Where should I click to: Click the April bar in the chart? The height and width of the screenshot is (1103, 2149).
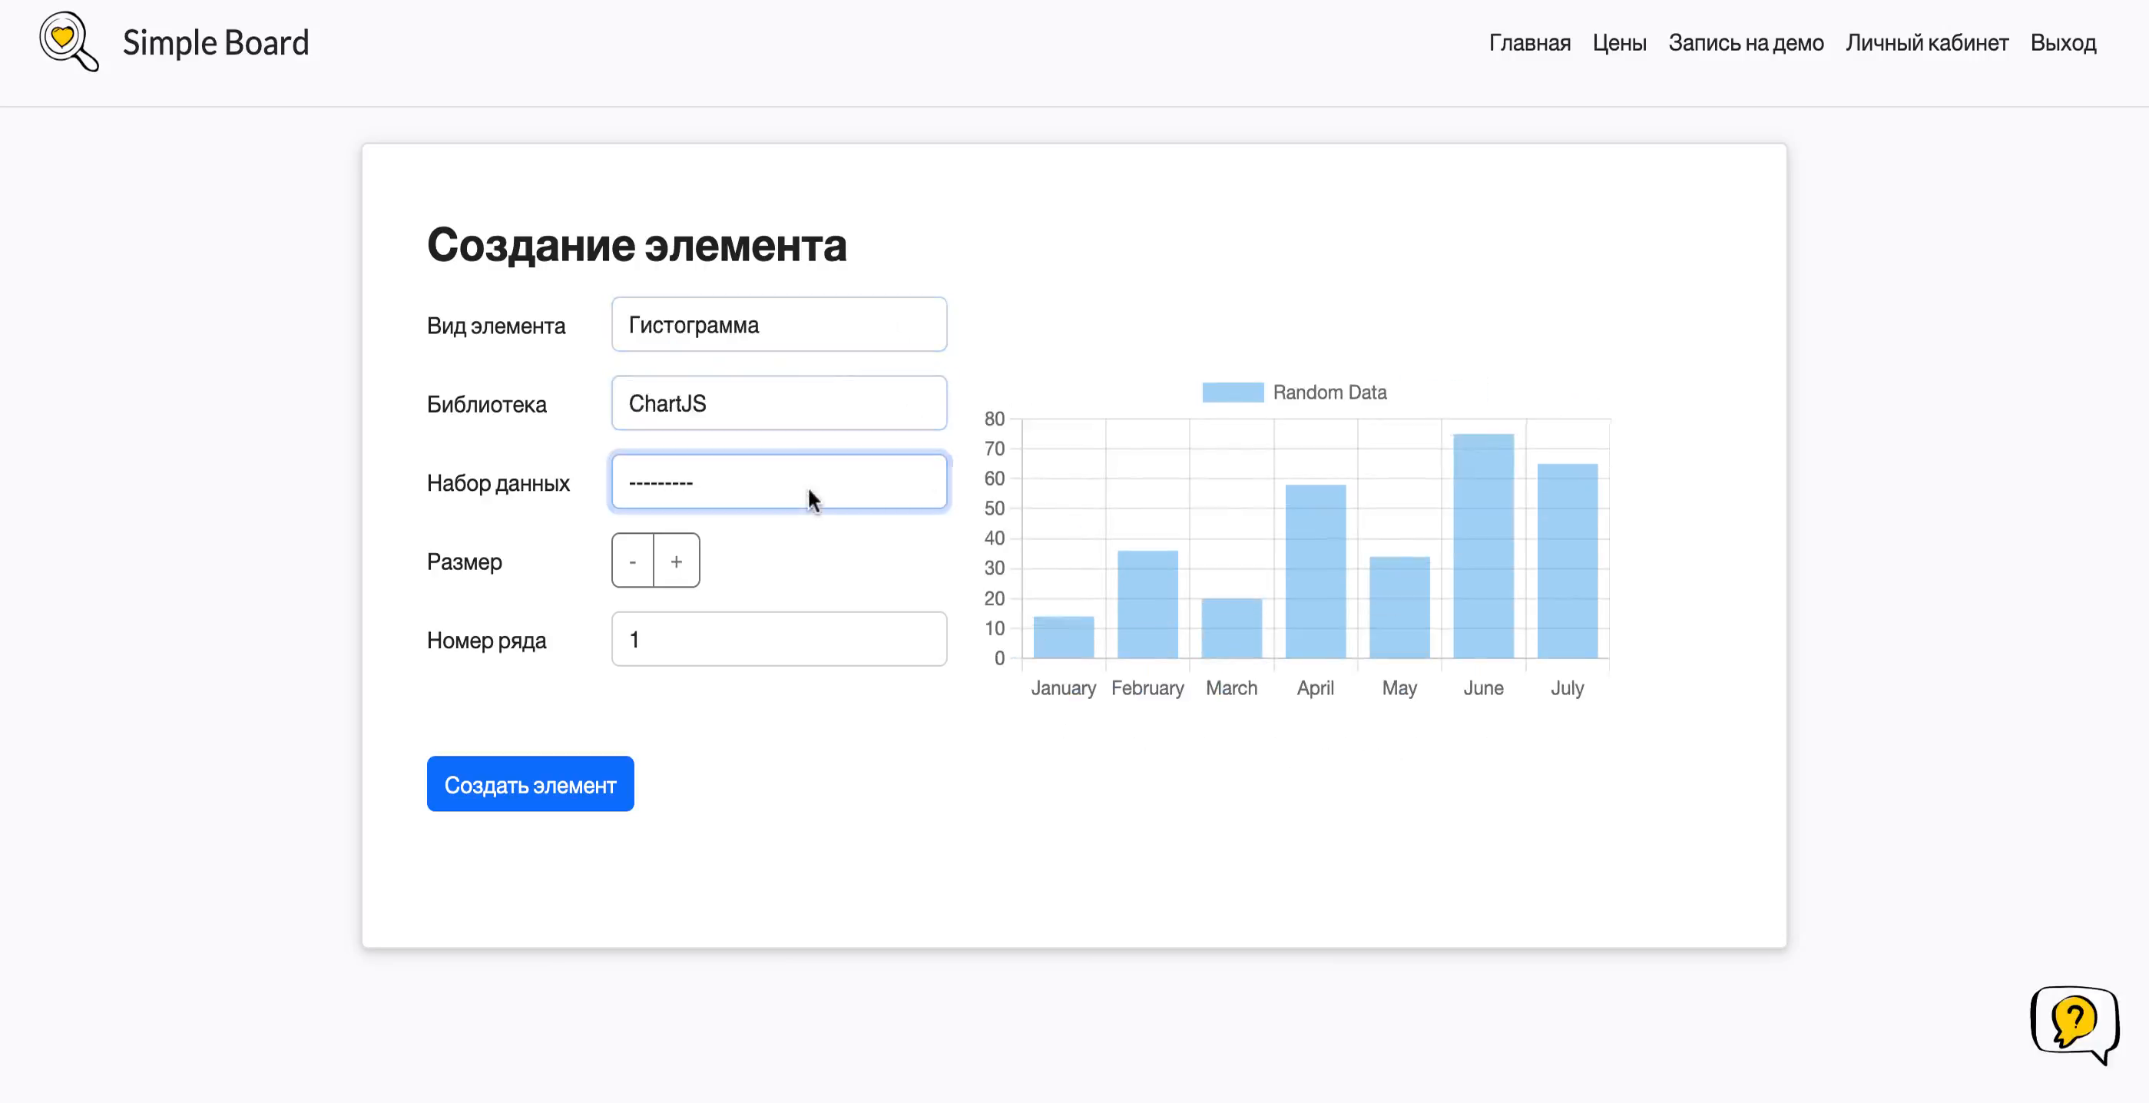click(1316, 571)
